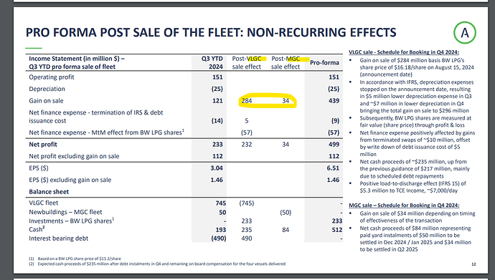Viewport: 495px width, 280px height.
Task: Click the page number 12
Action: pos(473,264)
